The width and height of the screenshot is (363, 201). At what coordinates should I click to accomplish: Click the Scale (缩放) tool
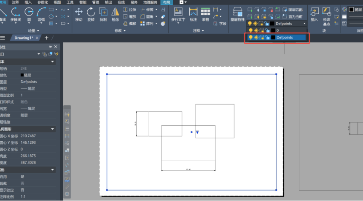click(129, 17)
